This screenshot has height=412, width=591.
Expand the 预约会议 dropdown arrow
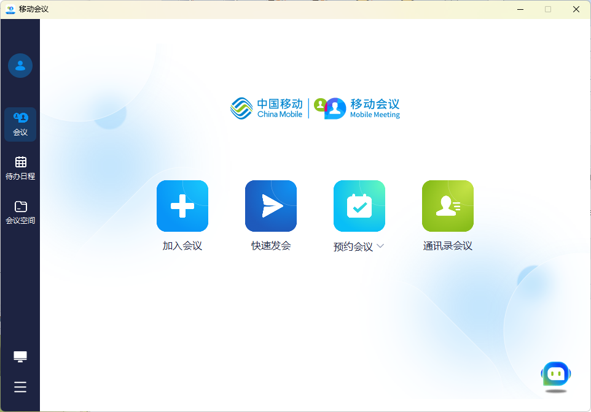[x=380, y=246]
